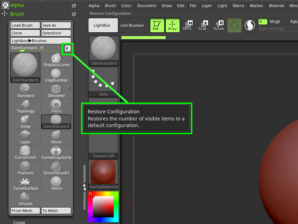Screen dimensions: 298x224
Task: Open Lightbox Brushes button
Action: pos(41,41)
